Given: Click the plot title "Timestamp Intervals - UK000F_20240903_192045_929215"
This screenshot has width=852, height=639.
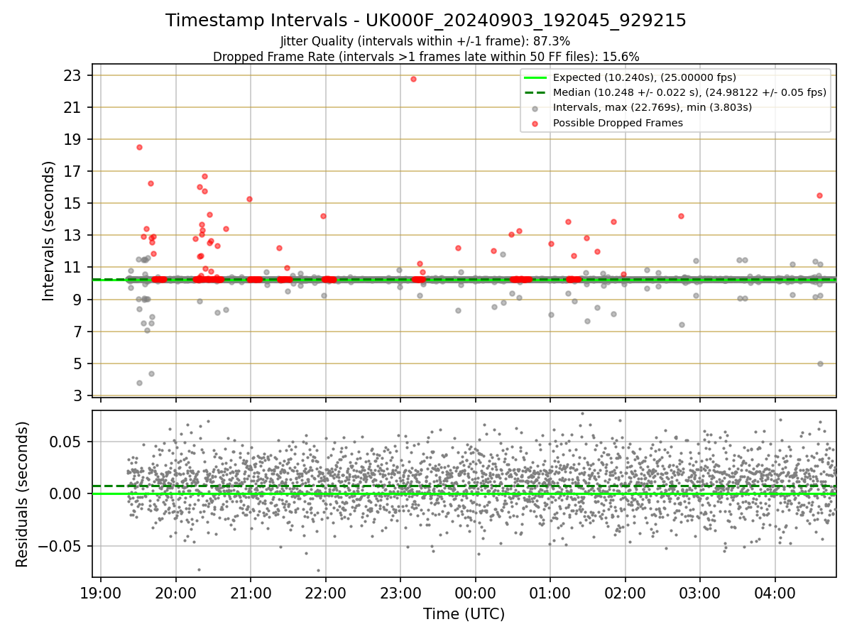Looking at the screenshot, I should tap(426, 21).
